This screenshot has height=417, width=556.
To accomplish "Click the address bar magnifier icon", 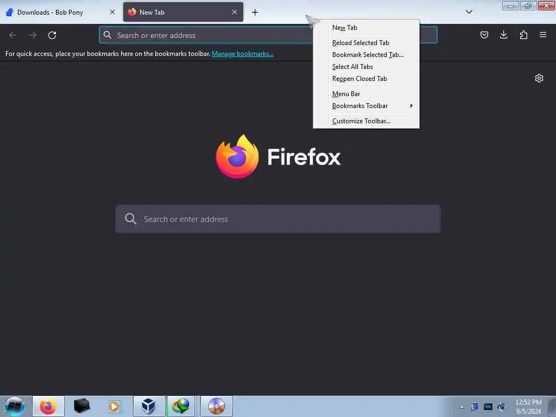I will coord(108,35).
